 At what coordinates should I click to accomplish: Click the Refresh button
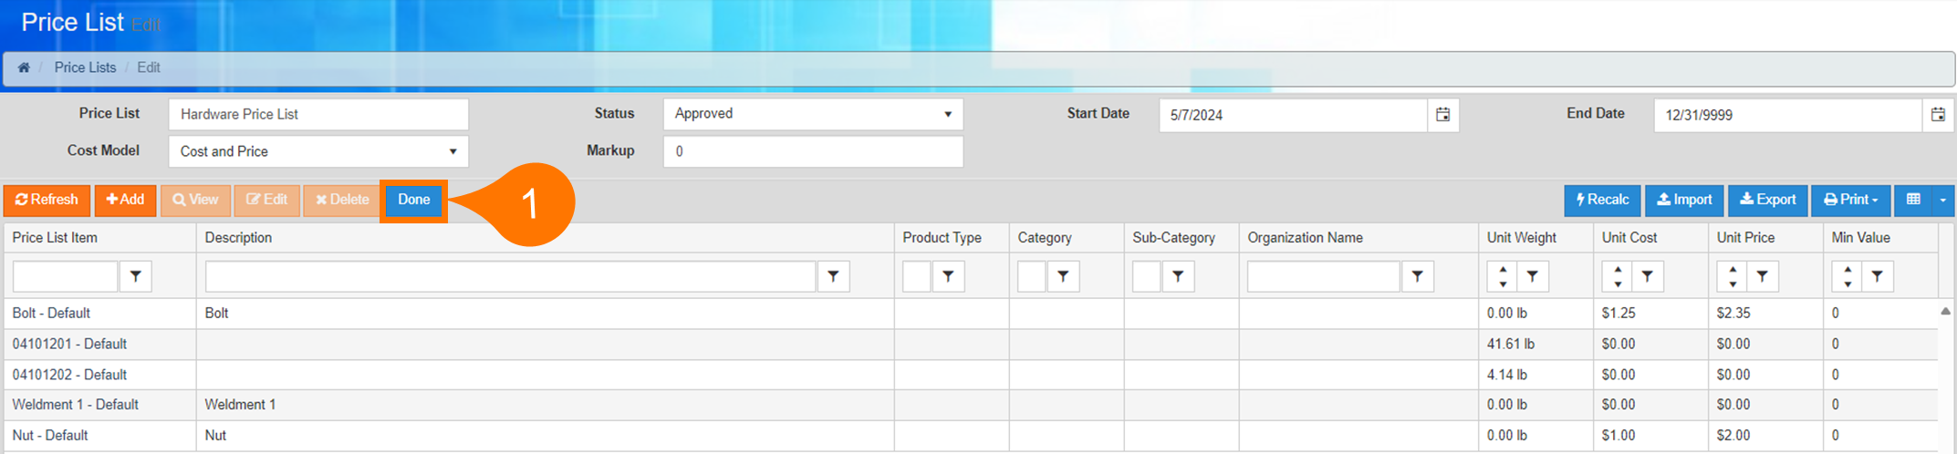[47, 200]
